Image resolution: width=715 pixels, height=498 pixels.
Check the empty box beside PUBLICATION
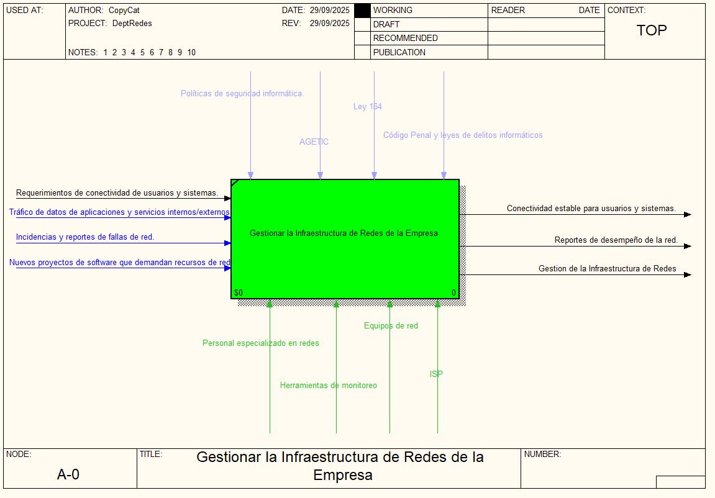coord(362,52)
